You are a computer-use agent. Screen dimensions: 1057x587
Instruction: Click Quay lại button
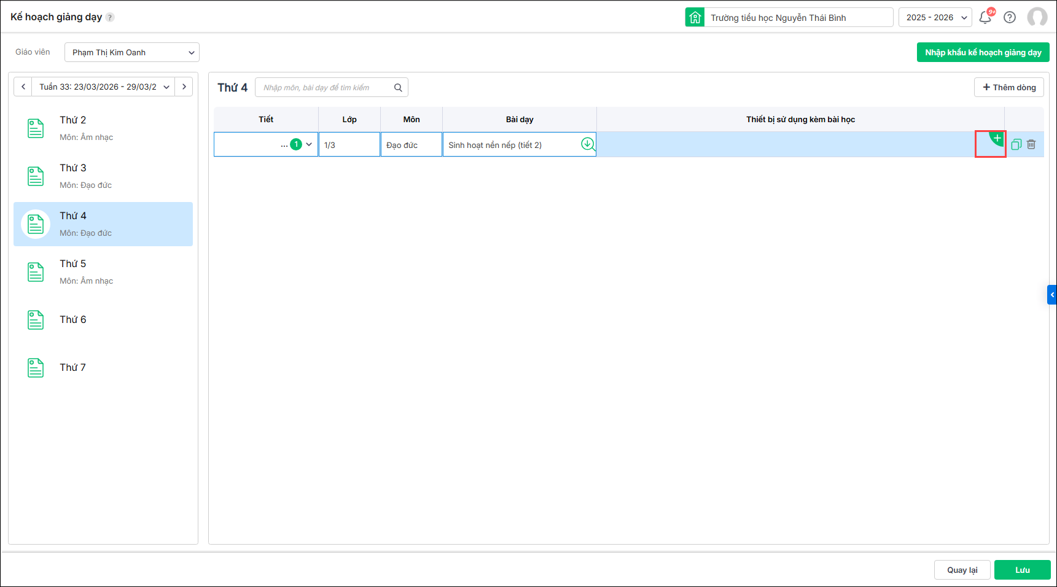962,570
